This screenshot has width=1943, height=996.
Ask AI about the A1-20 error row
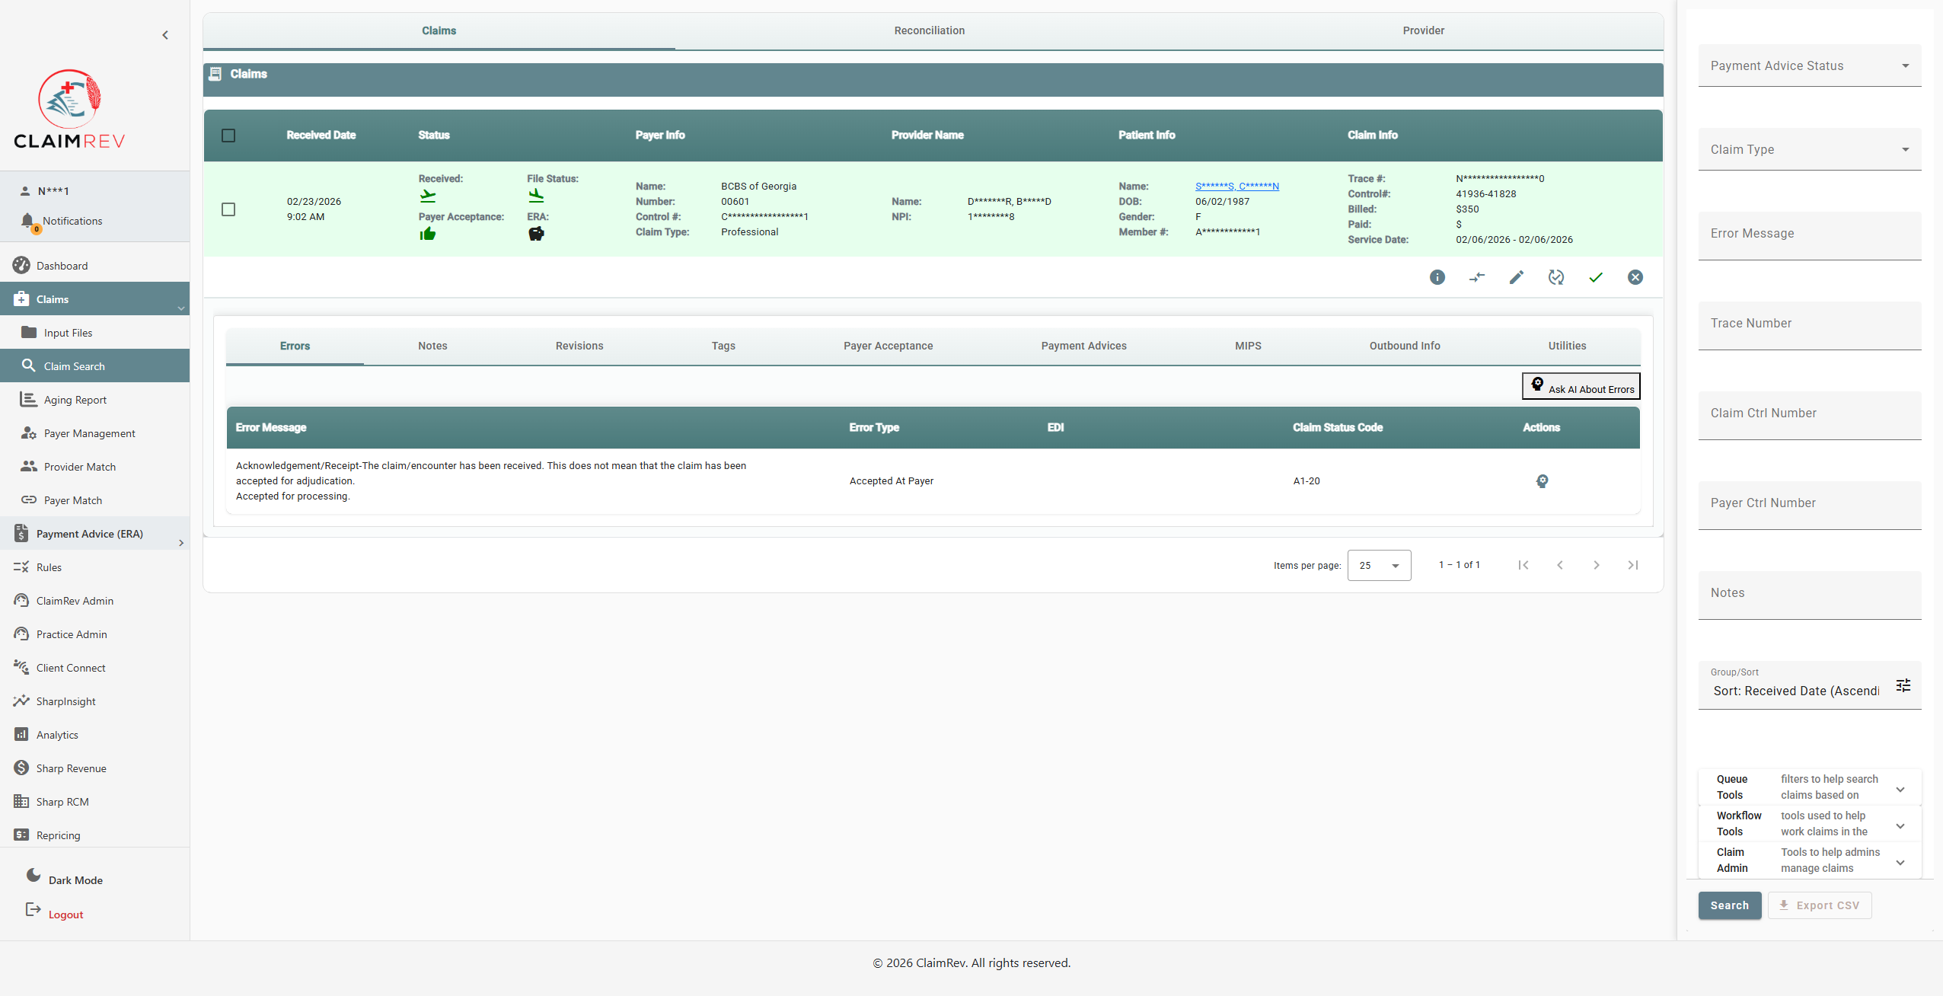(1542, 481)
